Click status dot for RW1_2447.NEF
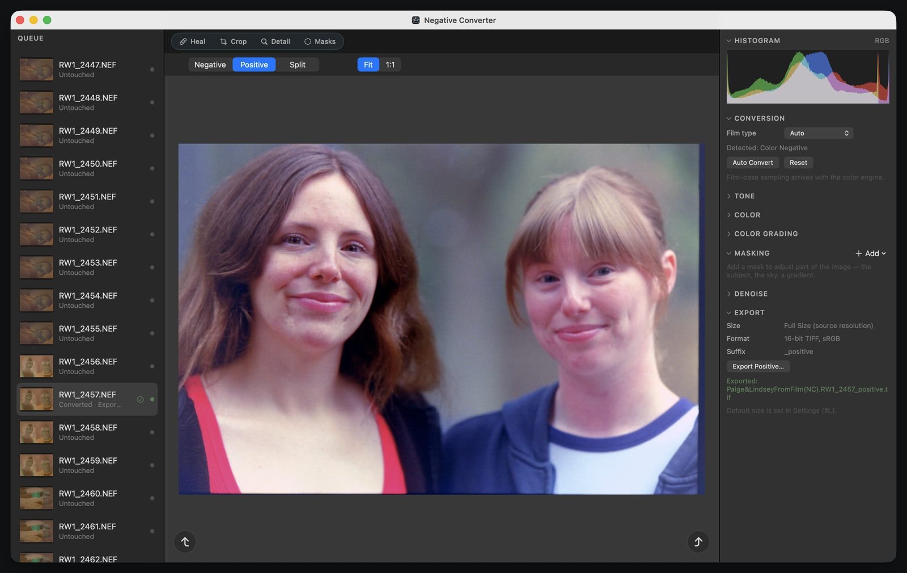Image resolution: width=907 pixels, height=573 pixels. (152, 70)
